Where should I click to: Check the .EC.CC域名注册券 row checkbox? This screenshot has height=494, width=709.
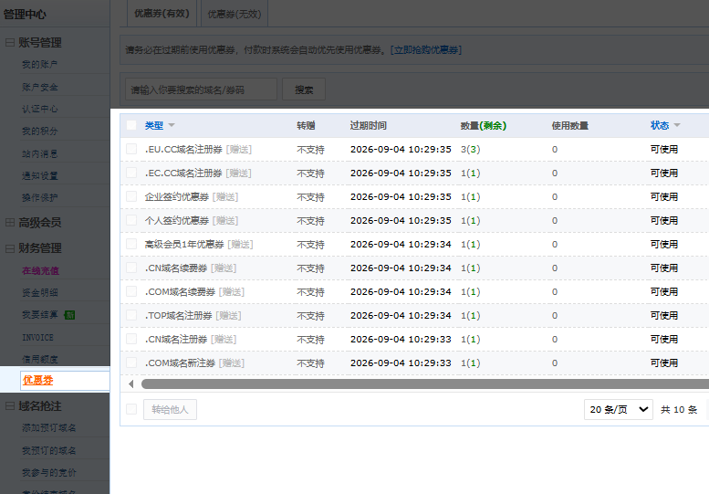point(131,173)
